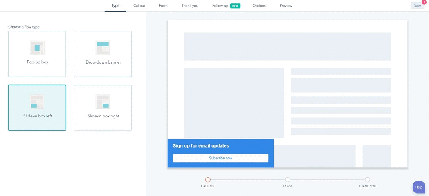Click the red notification badge on Save
429x196 pixels.
[x=424, y=2]
